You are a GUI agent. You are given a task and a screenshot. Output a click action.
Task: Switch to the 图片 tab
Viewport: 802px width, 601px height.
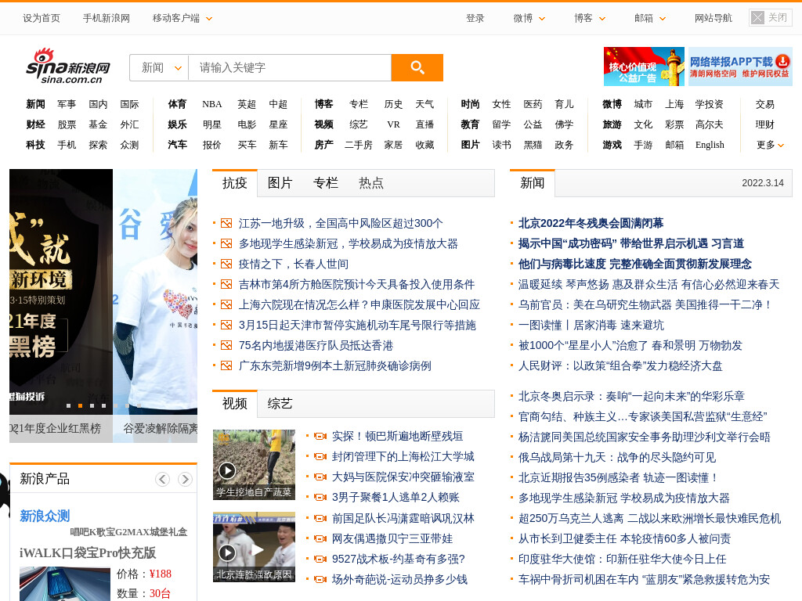coord(280,183)
